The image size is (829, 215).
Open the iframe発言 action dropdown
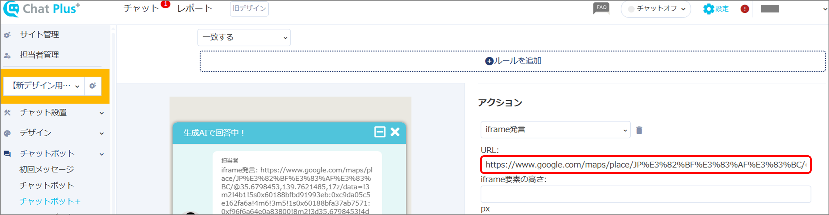tap(555, 130)
